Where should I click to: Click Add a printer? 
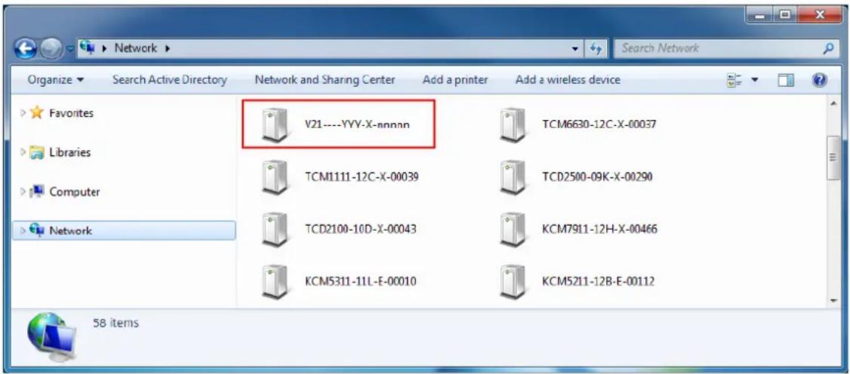click(x=455, y=80)
